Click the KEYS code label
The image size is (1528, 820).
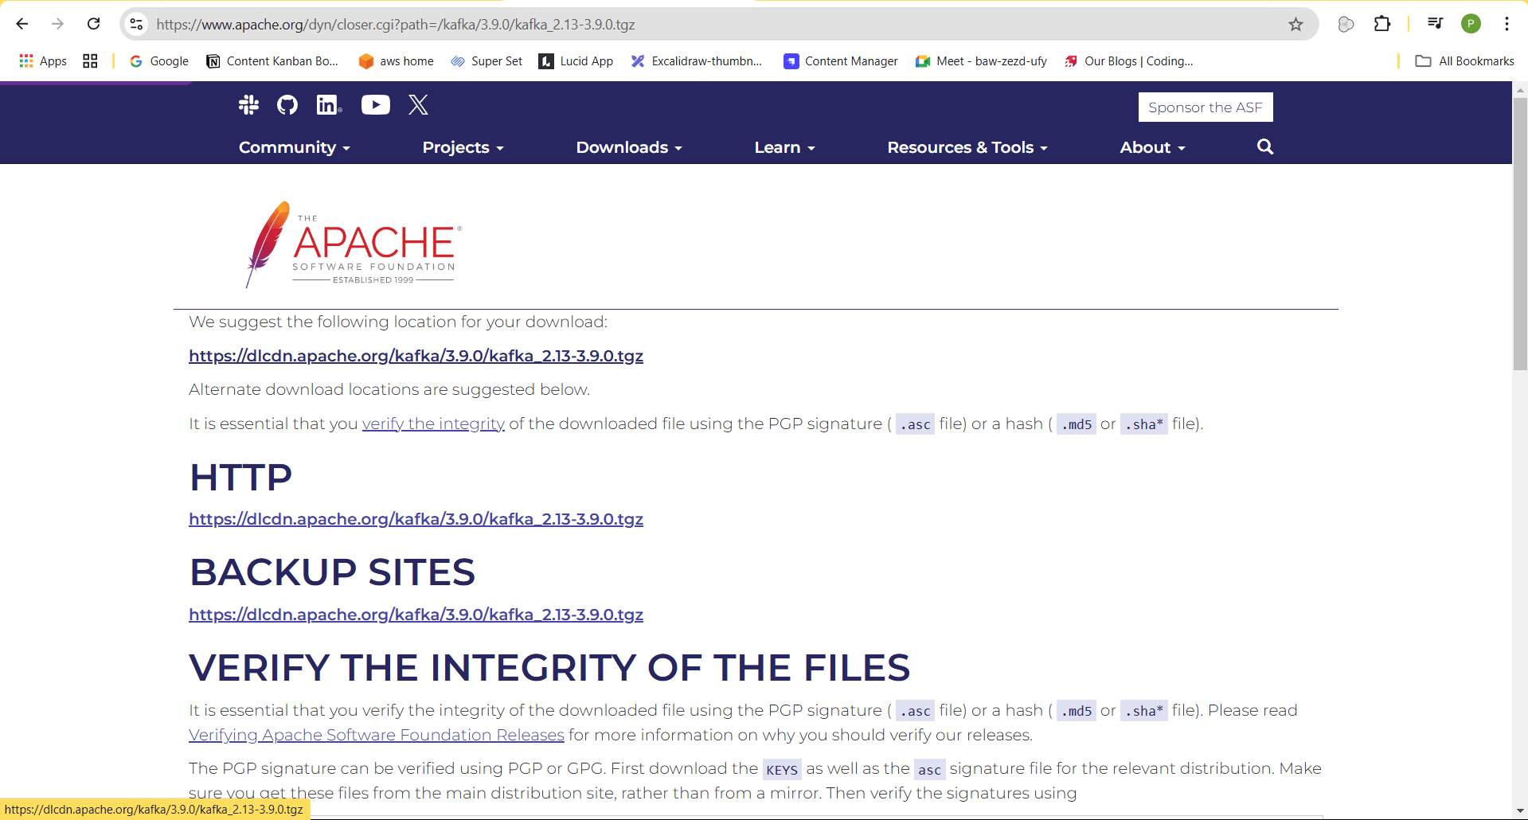782,769
